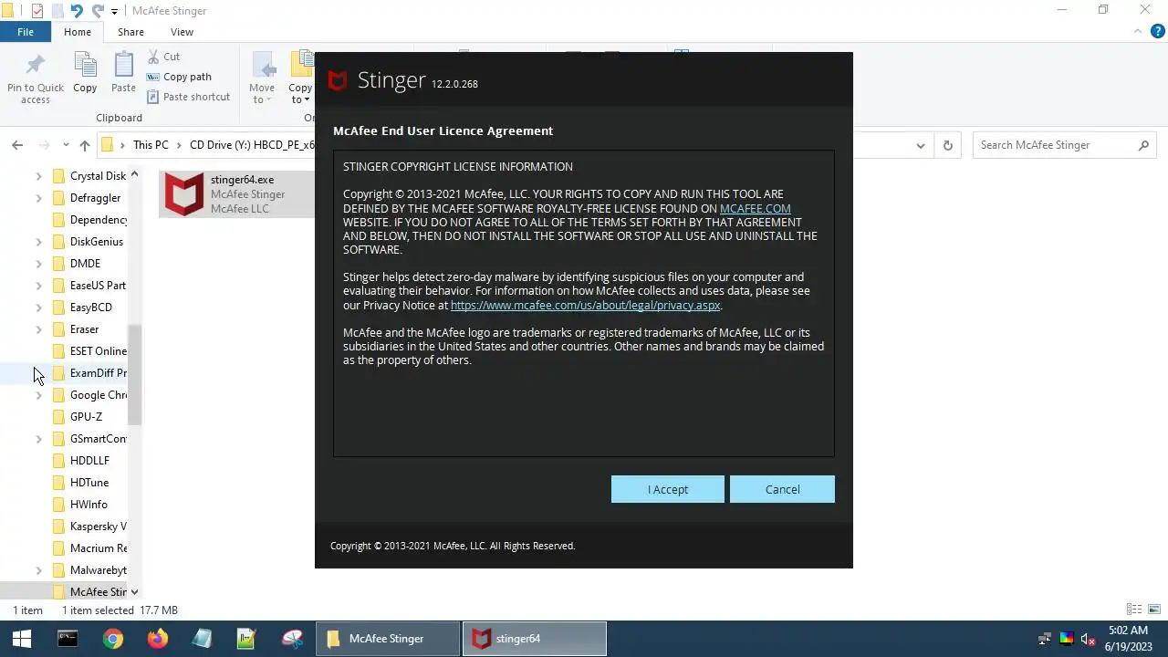1168x657 pixels.
Task: Go back in Explorer navigation
Action: pos(17,145)
